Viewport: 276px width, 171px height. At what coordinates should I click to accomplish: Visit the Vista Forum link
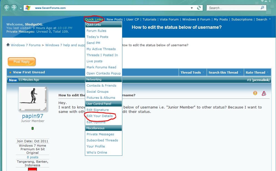[169, 19]
